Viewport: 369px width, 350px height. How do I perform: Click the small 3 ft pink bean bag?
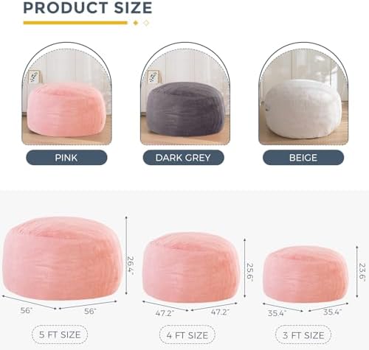pyautogui.click(x=306, y=274)
